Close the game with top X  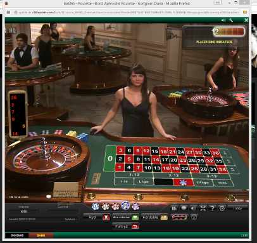click(246, 20)
